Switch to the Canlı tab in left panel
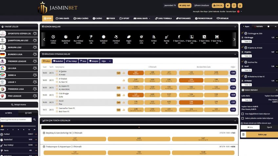 pyautogui.click(x=29, y=113)
